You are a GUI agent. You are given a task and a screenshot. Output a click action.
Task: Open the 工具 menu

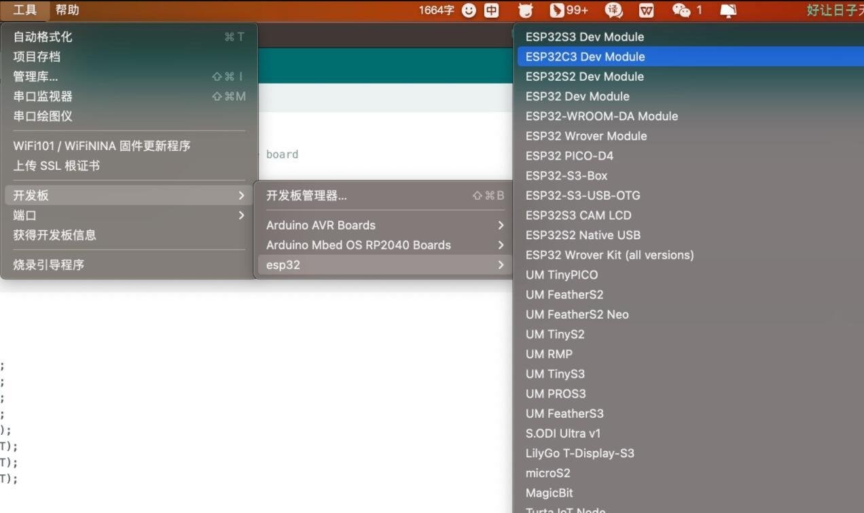click(24, 10)
